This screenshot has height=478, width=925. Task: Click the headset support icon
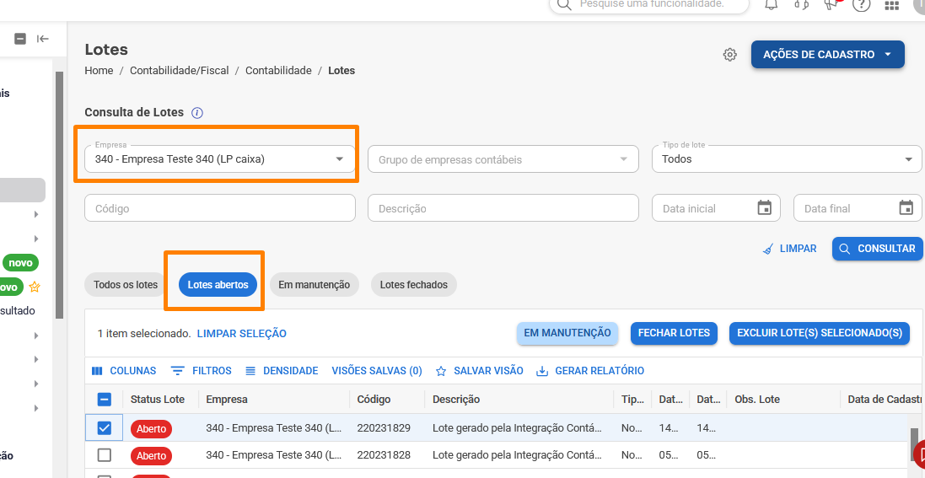pyautogui.click(x=801, y=5)
